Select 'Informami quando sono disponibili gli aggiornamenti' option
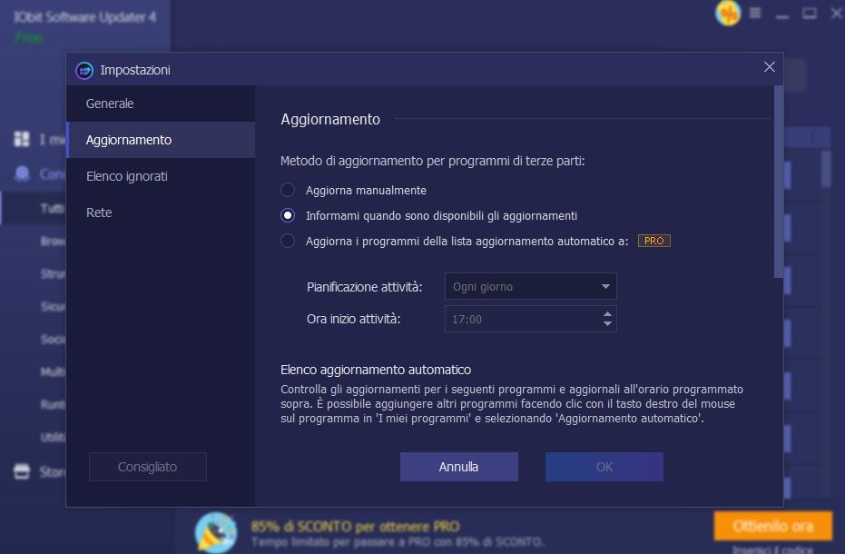 click(288, 215)
